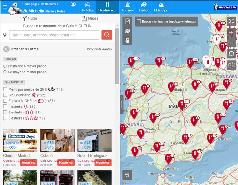This screenshot has width=238, height=185.
Task: Open Robert Rodriguez restaurant thumbnail
Action: [95, 140]
